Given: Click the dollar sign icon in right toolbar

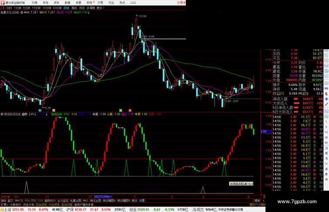Looking at the screenshot, I should point(326,94).
